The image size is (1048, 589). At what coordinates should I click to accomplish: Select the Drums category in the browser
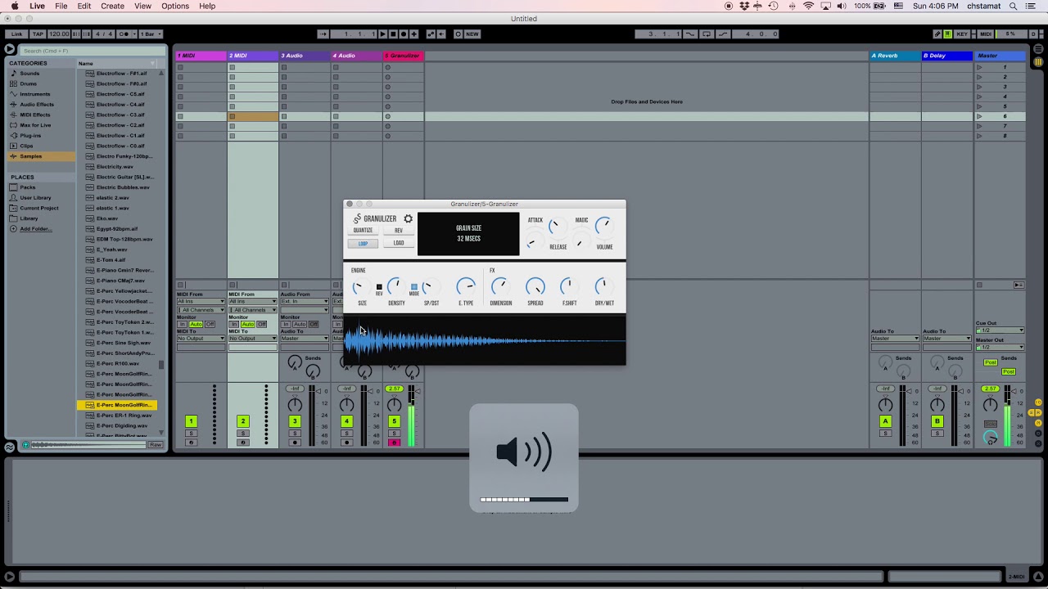pos(29,83)
